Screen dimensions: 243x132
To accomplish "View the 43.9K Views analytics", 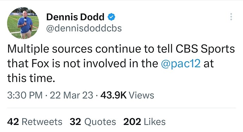I will (127, 95).
